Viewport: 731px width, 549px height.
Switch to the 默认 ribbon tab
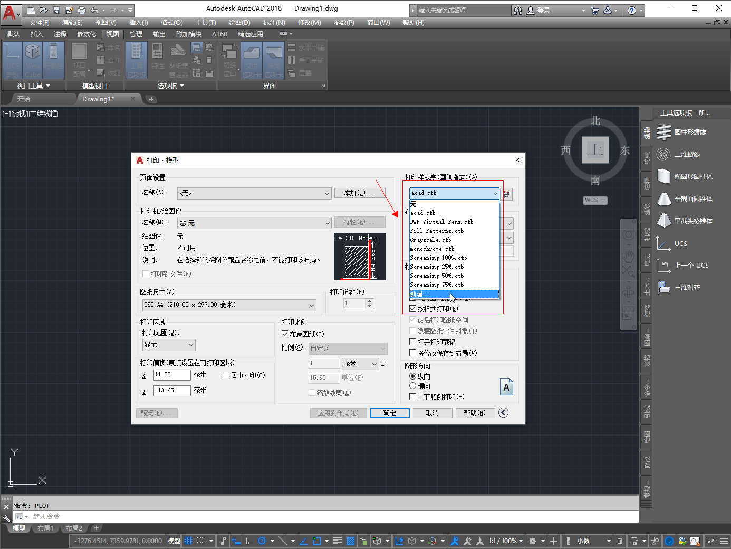click(x=14, y=34)
